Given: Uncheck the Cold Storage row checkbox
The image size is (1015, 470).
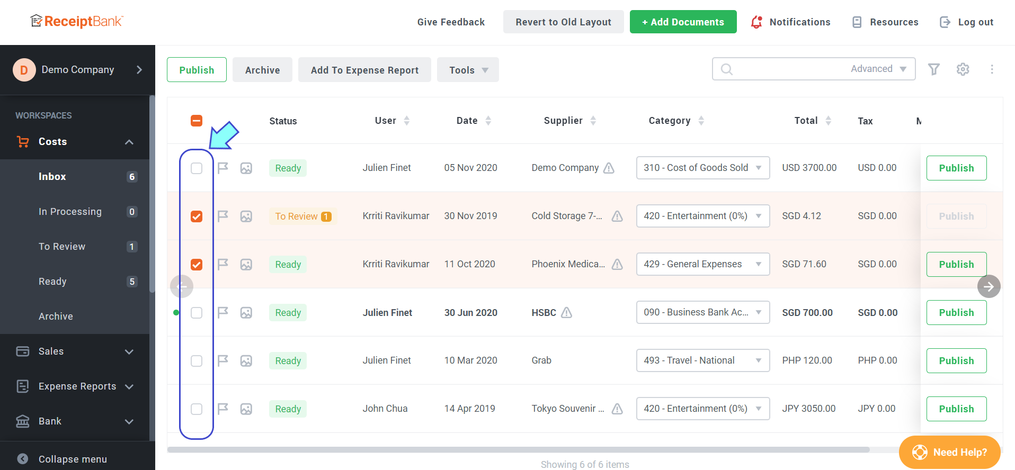Looking at the screenshot, I should point(197,216).
